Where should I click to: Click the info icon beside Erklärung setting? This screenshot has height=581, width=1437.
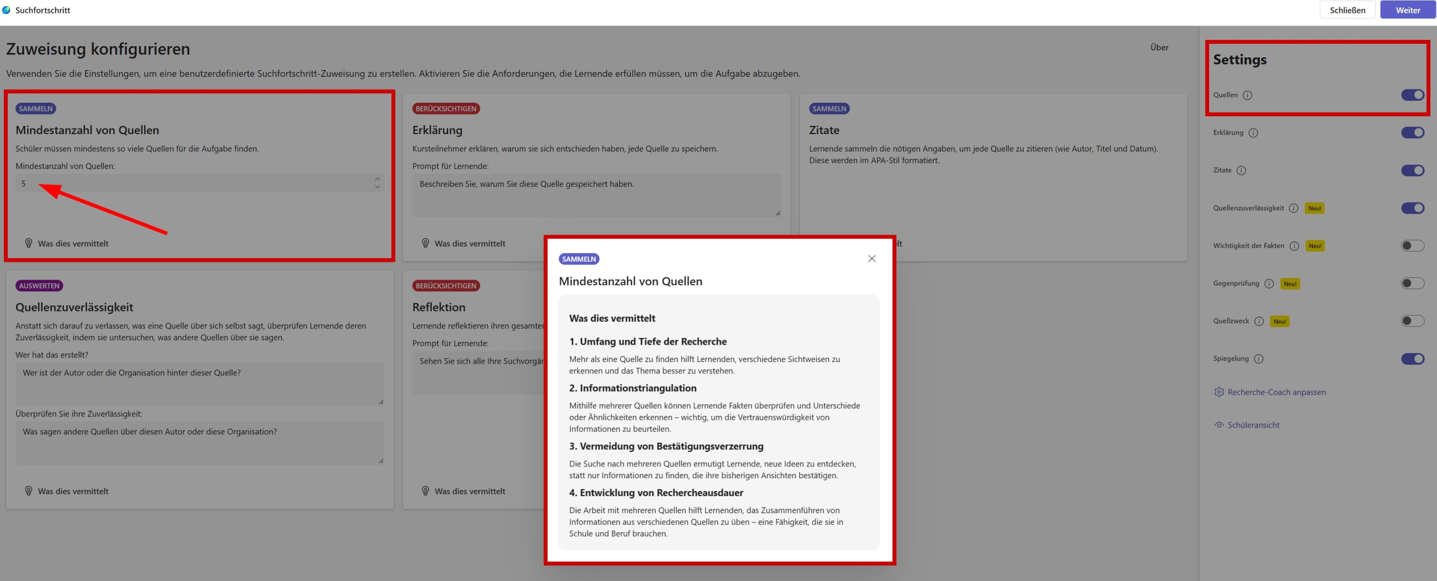(x=1253, y=133)
